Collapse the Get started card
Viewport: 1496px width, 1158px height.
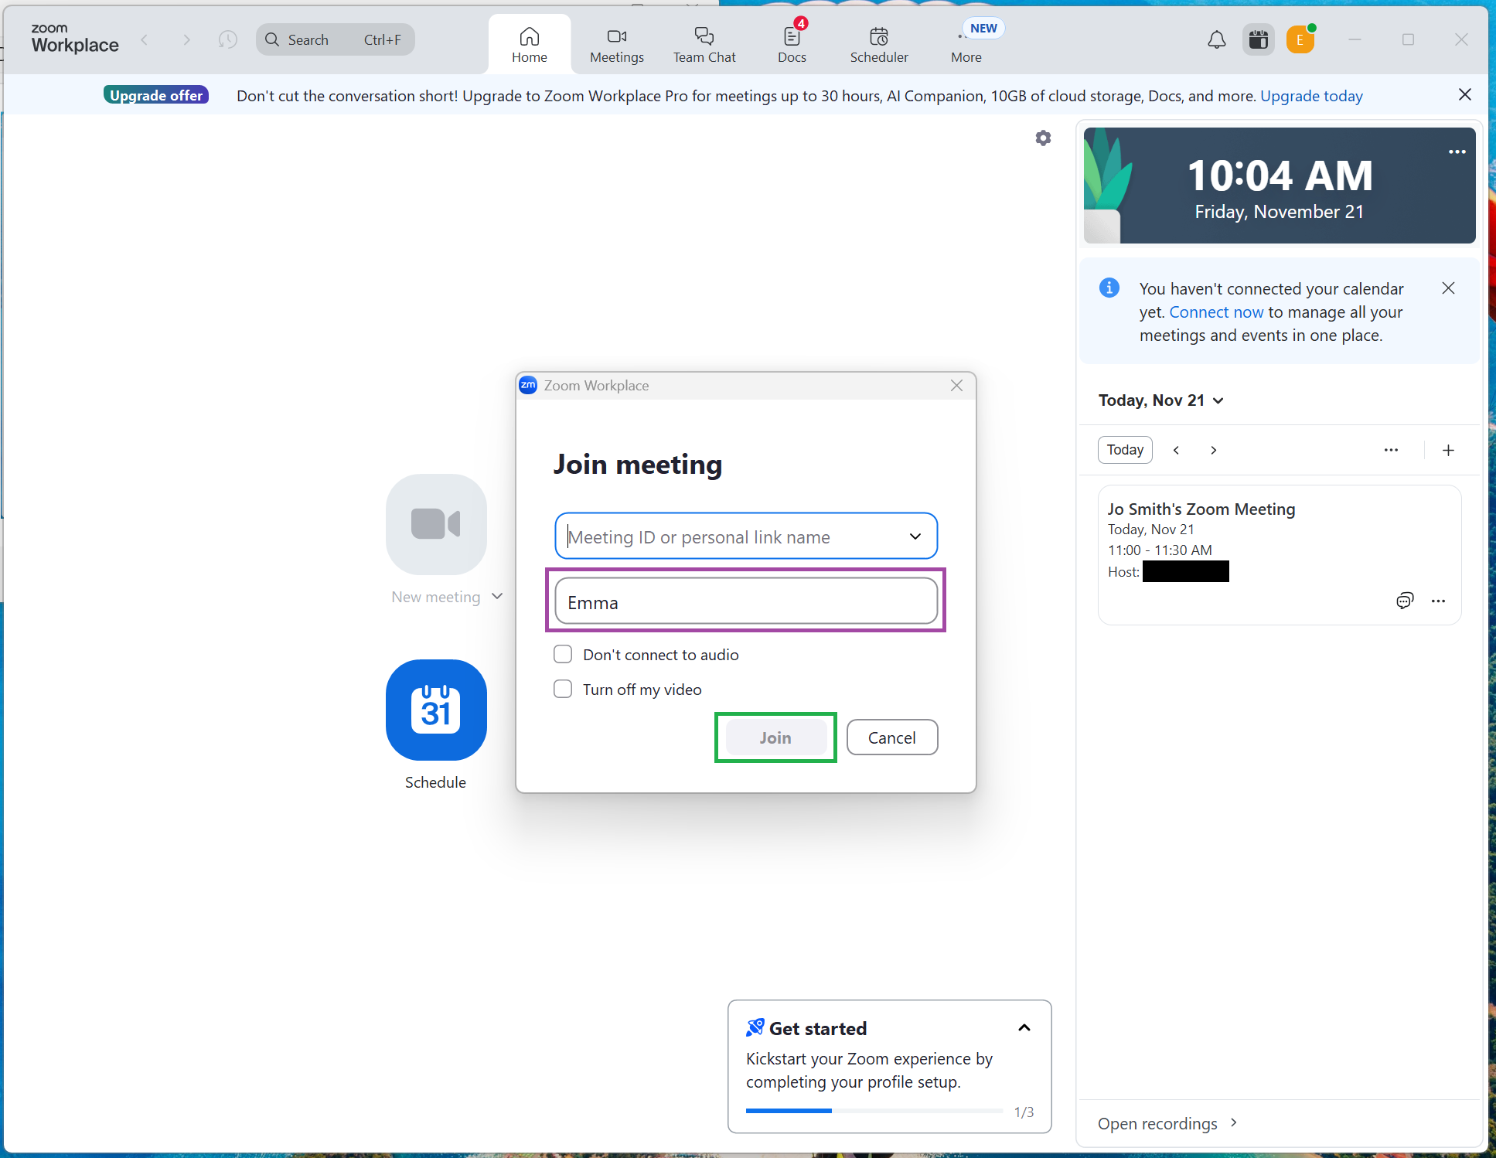coord(1024,1027)
